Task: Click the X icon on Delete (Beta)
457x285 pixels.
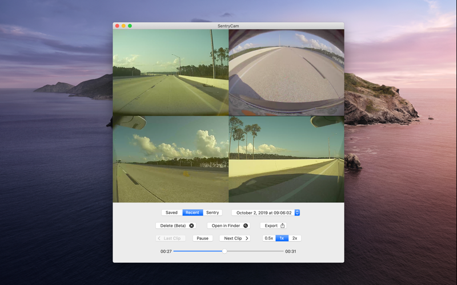Action: [x=191, y=226]
